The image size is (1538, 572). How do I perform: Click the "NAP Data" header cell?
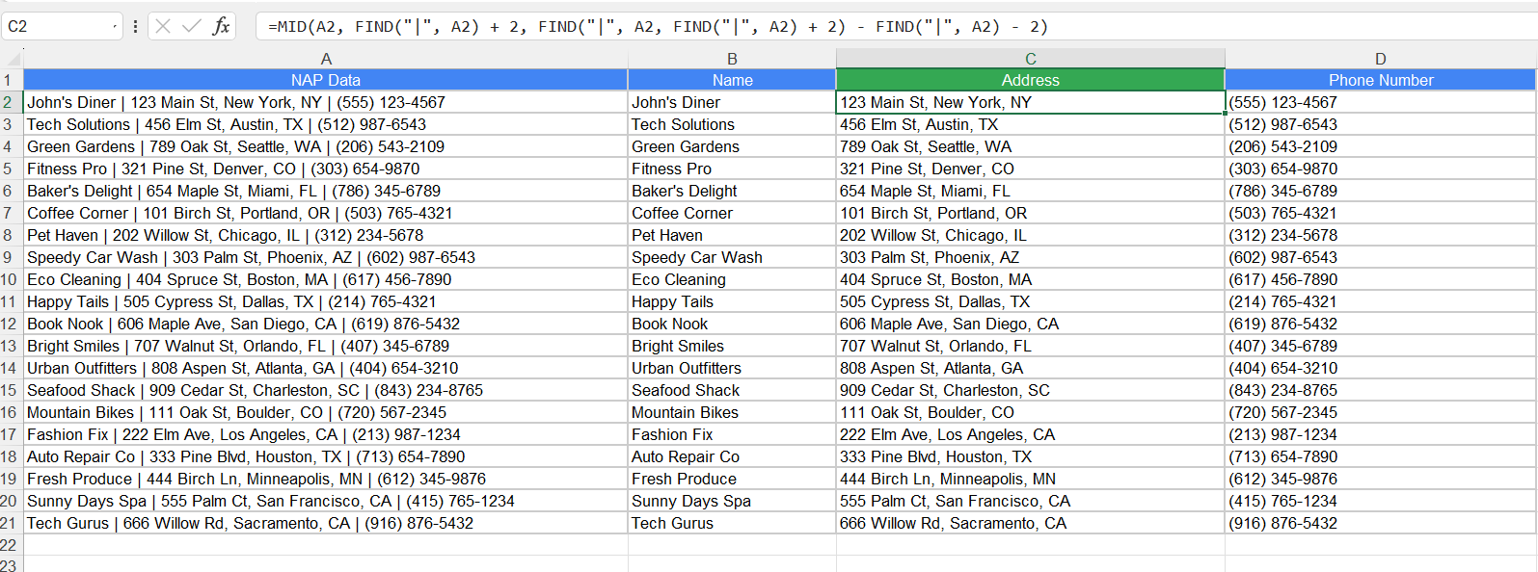pyautogui.click(x=326, y=80)
